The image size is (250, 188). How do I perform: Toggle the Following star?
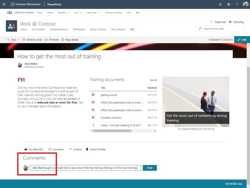[230, 22]
